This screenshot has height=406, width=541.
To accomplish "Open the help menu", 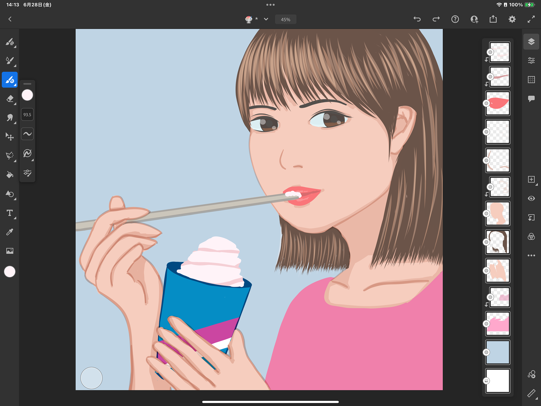I will pos(455,19).
